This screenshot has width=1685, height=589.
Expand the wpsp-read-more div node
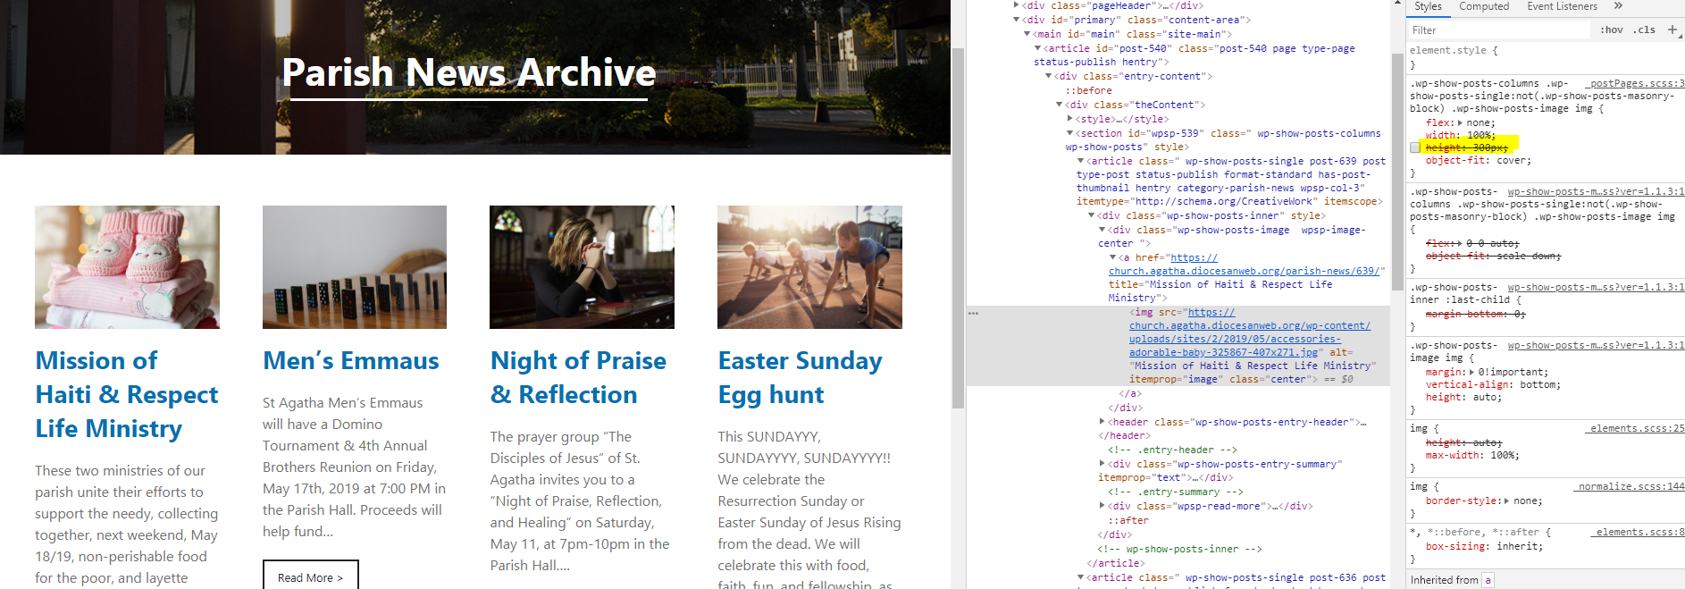pyautogui.click(x=1102, y=506)
